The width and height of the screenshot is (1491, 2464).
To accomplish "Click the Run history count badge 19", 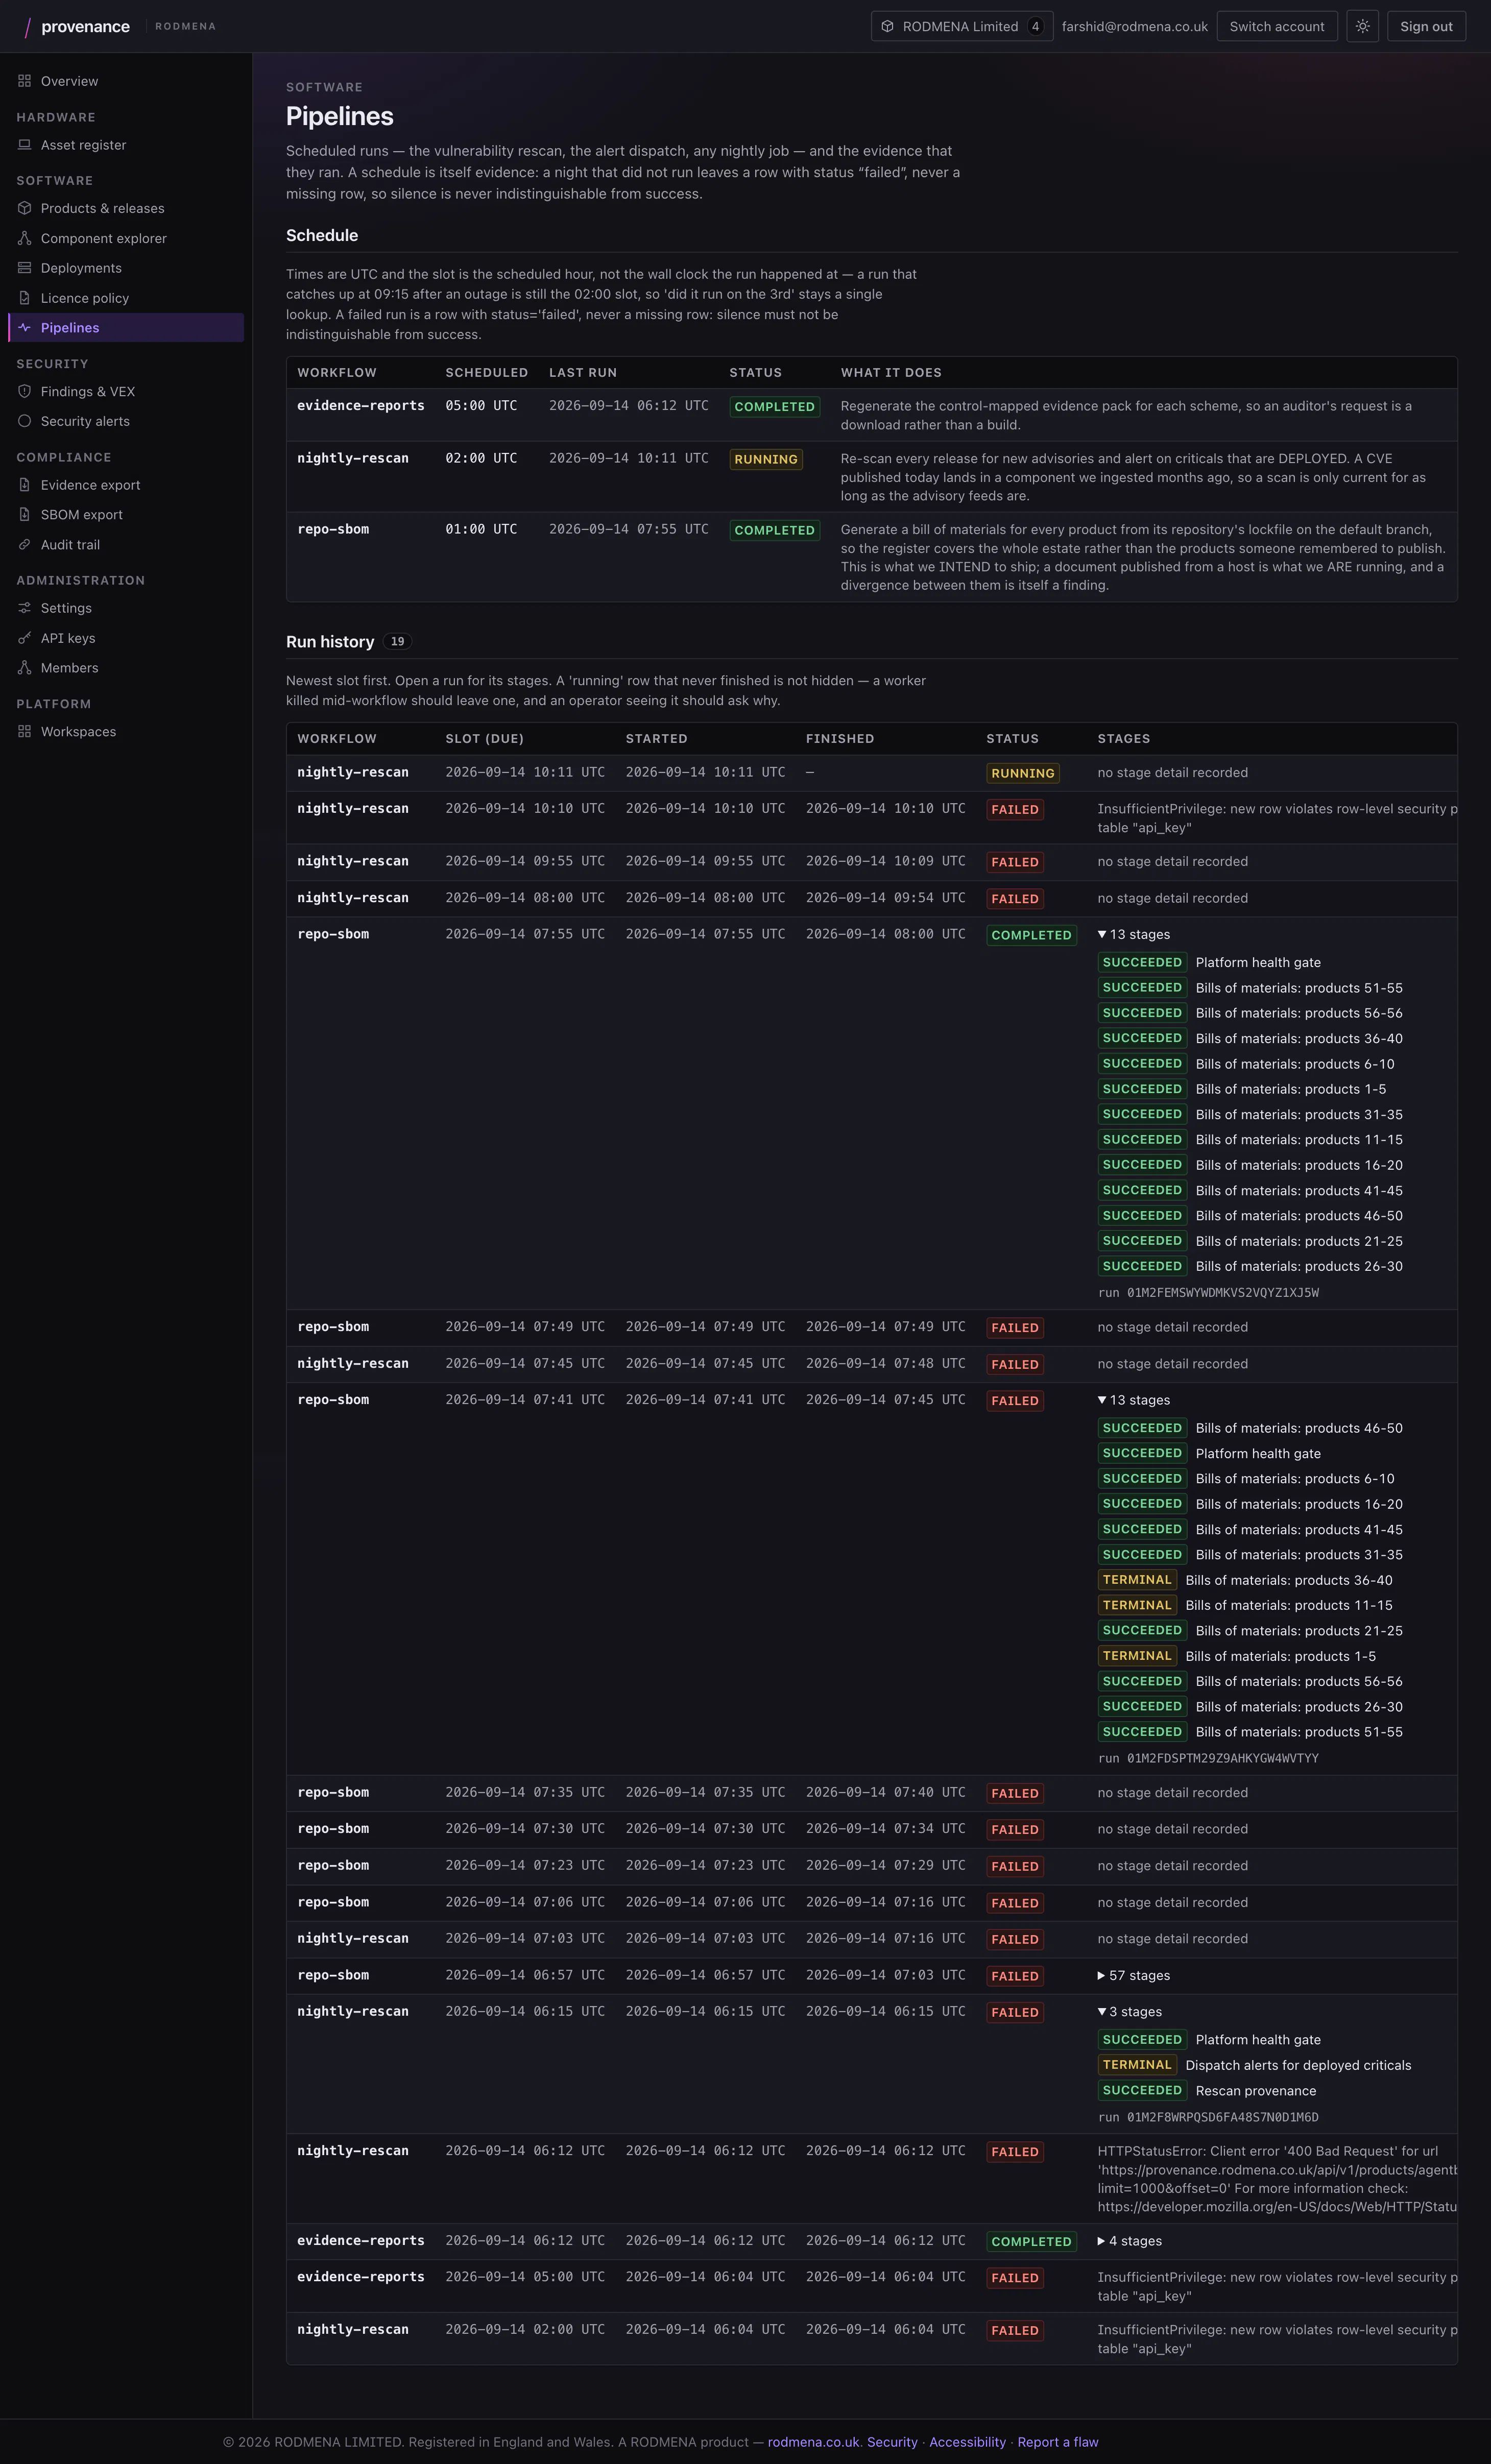I will (x=397, y=642).
